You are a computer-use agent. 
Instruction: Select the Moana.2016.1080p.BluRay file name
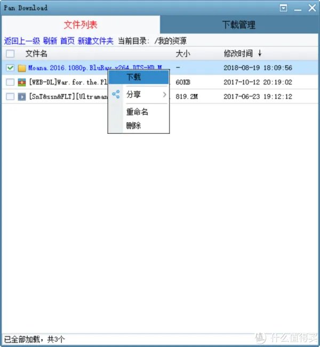95,68
